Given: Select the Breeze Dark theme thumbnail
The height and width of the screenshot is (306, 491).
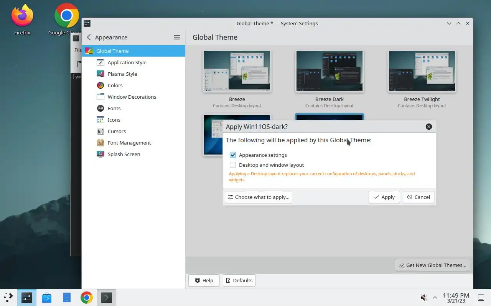Looking at the screenshot, I should point(330,71).
